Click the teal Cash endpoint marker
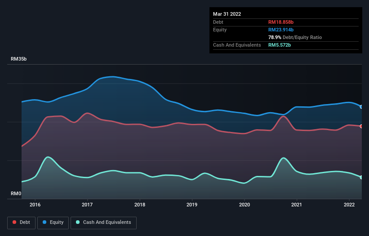Image resolution: width=369 pixels, height=236 pixels. pos(361,177)
